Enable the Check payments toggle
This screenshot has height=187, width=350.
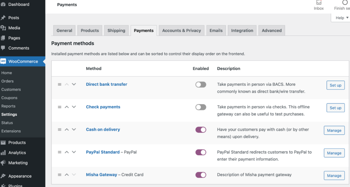point(201,107)
